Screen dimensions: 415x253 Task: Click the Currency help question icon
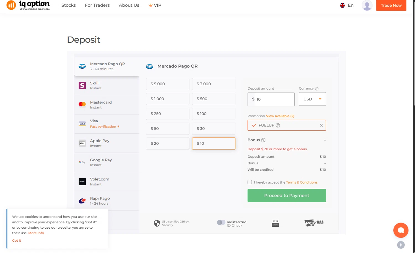tap(317, 89)
